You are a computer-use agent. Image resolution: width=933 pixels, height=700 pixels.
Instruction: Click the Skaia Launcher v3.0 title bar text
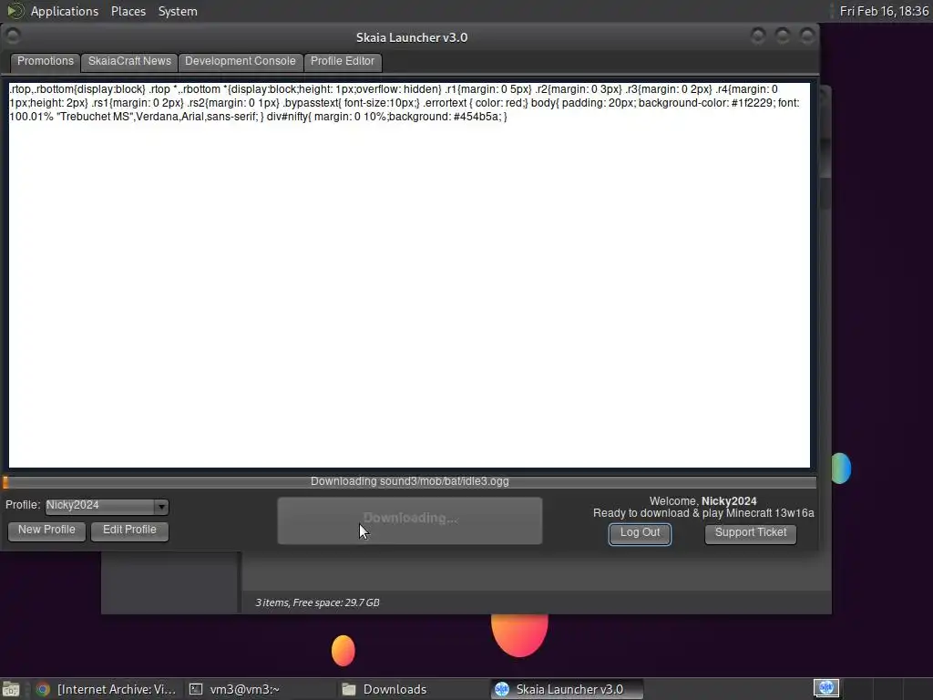coord(412,37)
